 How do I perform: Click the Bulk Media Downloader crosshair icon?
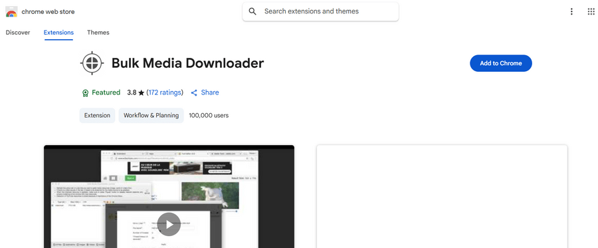tap(92, 63)
